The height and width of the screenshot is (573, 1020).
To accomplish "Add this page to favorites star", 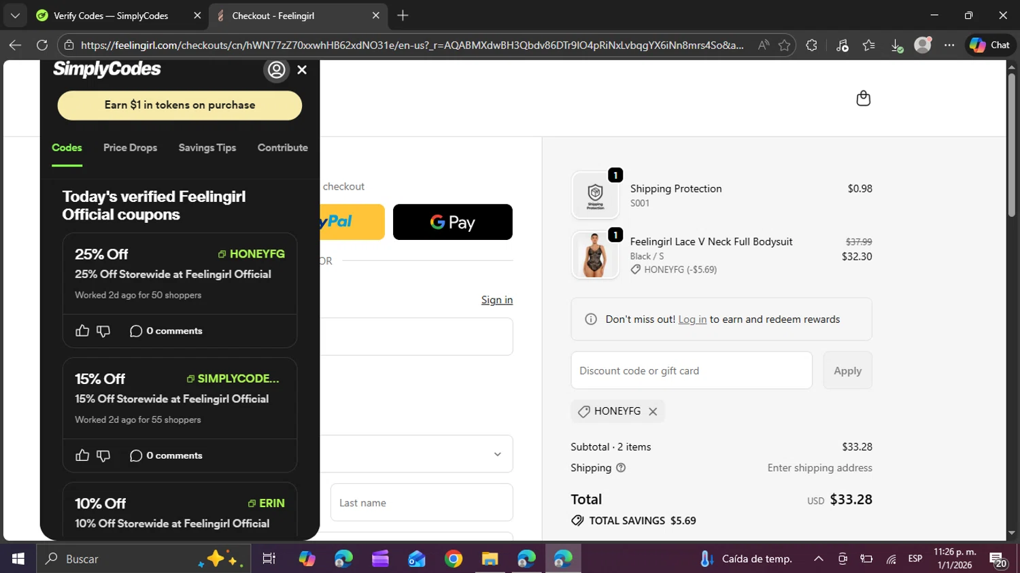I will [784, 45].
